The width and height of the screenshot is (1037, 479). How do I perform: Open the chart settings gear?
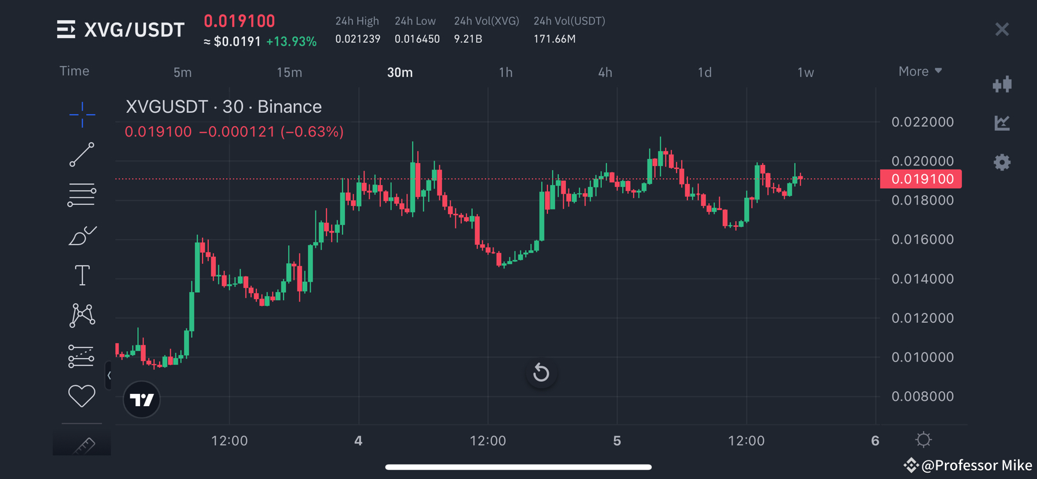[1002, 163]
